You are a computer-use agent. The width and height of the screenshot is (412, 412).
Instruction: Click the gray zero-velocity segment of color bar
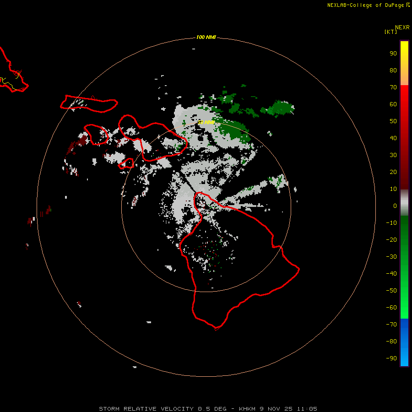[x=404, y=203]
